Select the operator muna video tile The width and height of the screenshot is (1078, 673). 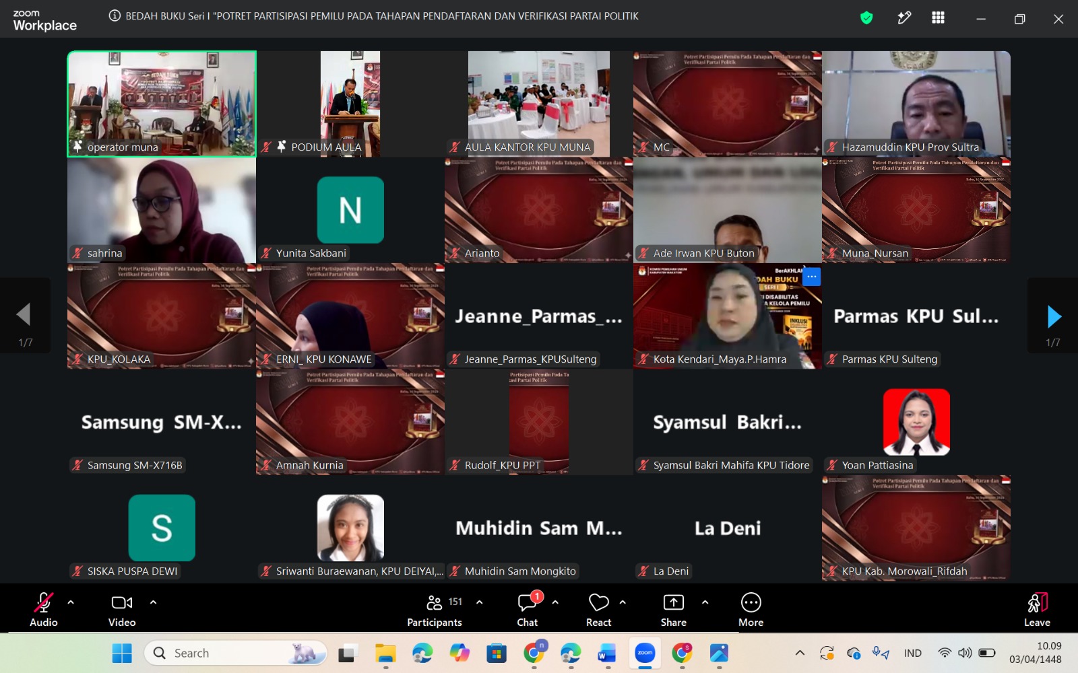click(162, 104)
